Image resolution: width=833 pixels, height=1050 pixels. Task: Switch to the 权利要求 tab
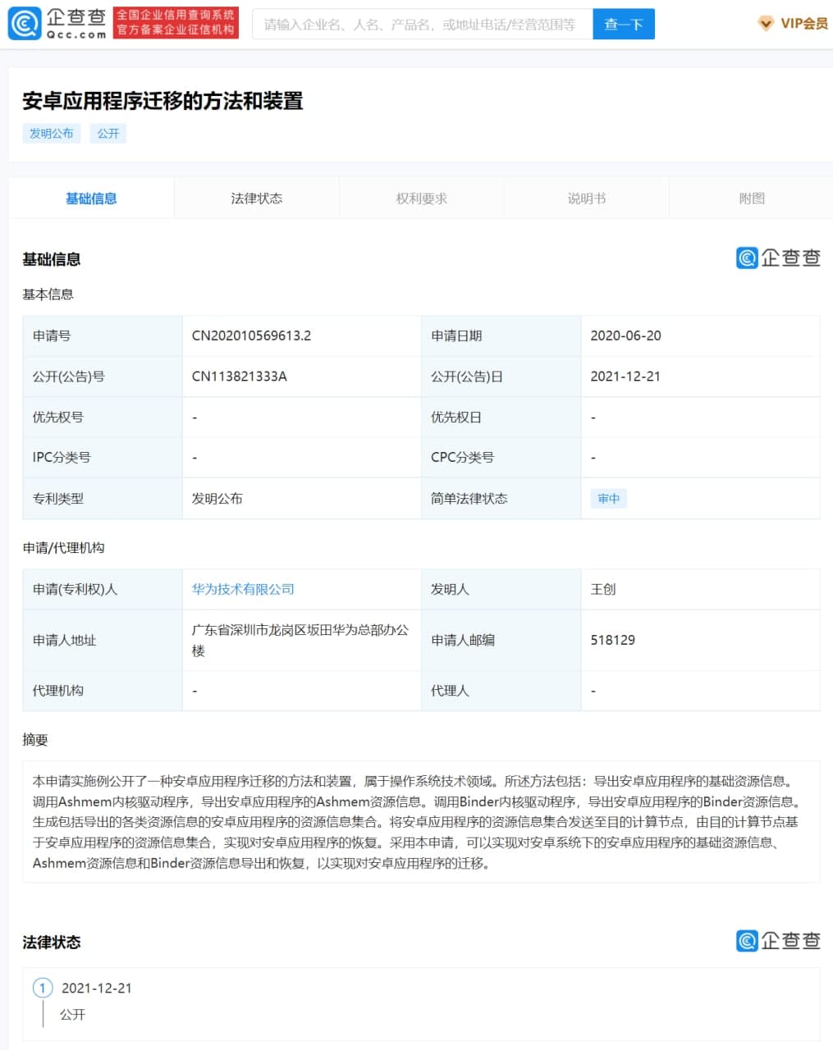[x=421, y=198]
